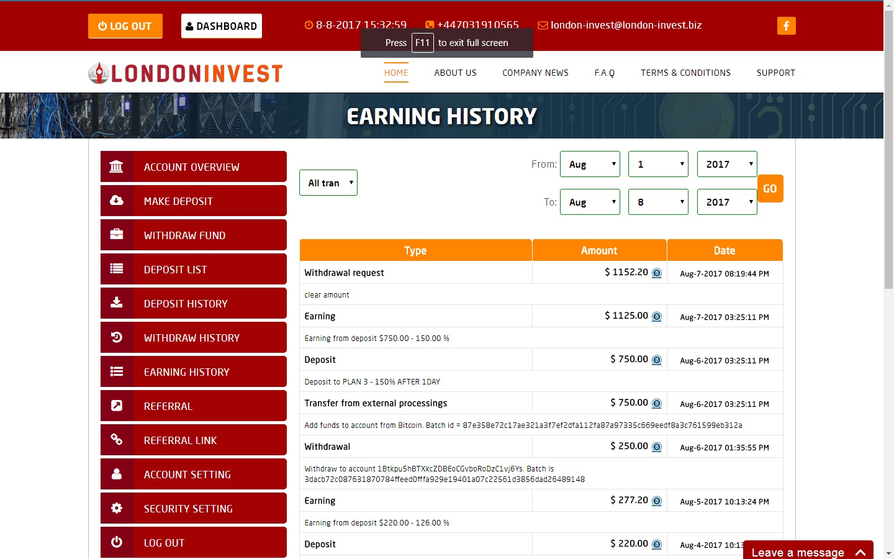Click Transfer from external processings text
The width and height of the screenshot is (894, 559).
click(x=376, y=403)
